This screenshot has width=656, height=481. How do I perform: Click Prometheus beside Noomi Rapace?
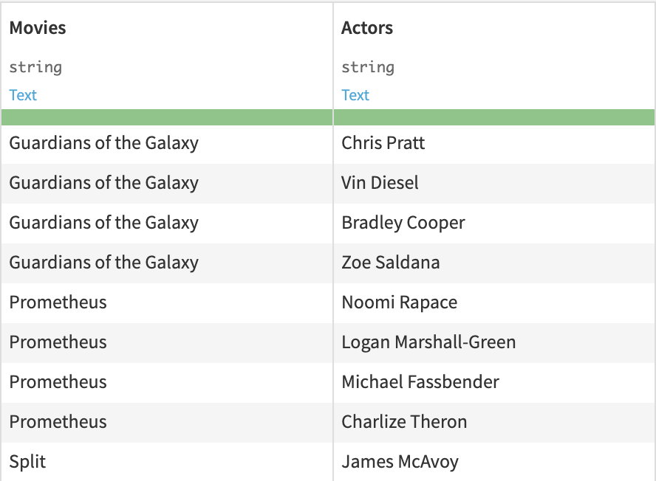coord(58,302)
